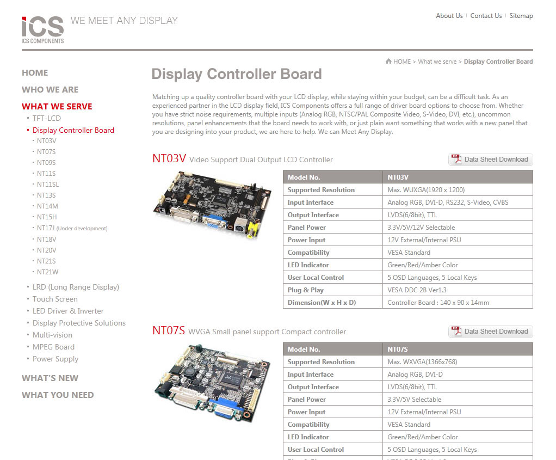Click PDF icon on NT03V download button
Viewport: 556px width, 460px height.
pyautogui.click(x=456, y=159)
